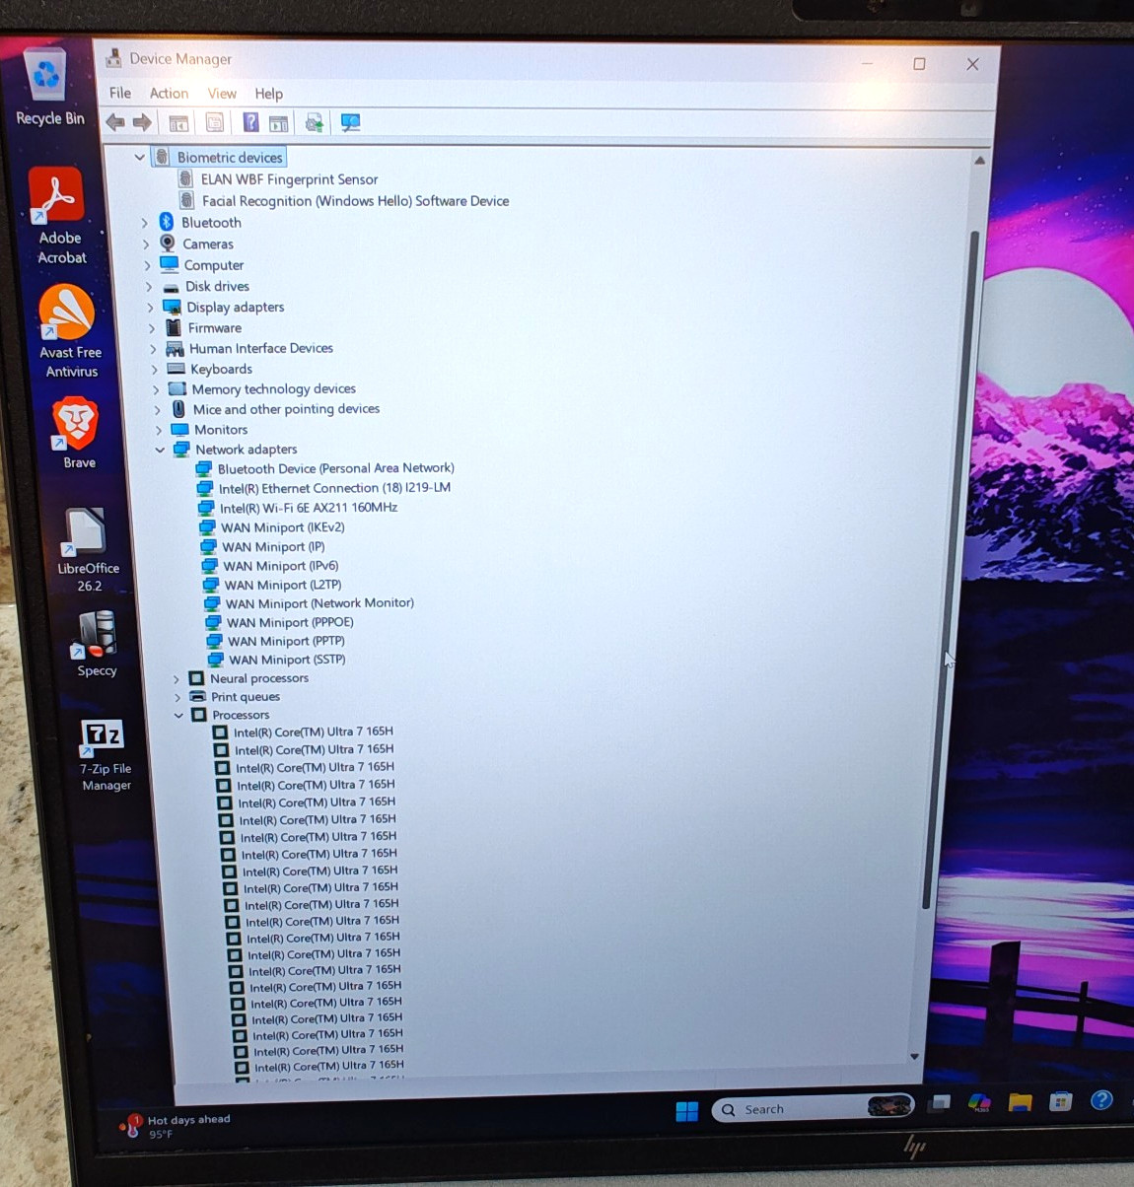
Task: Expand the Monitors chevron
Action: point(159,430)
